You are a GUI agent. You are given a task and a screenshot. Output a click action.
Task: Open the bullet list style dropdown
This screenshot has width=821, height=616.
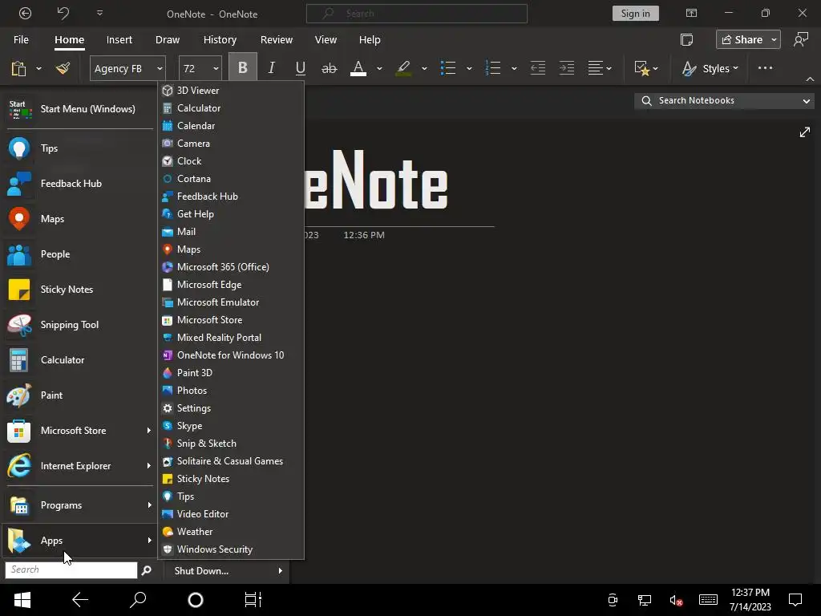(x=469, y=68)
